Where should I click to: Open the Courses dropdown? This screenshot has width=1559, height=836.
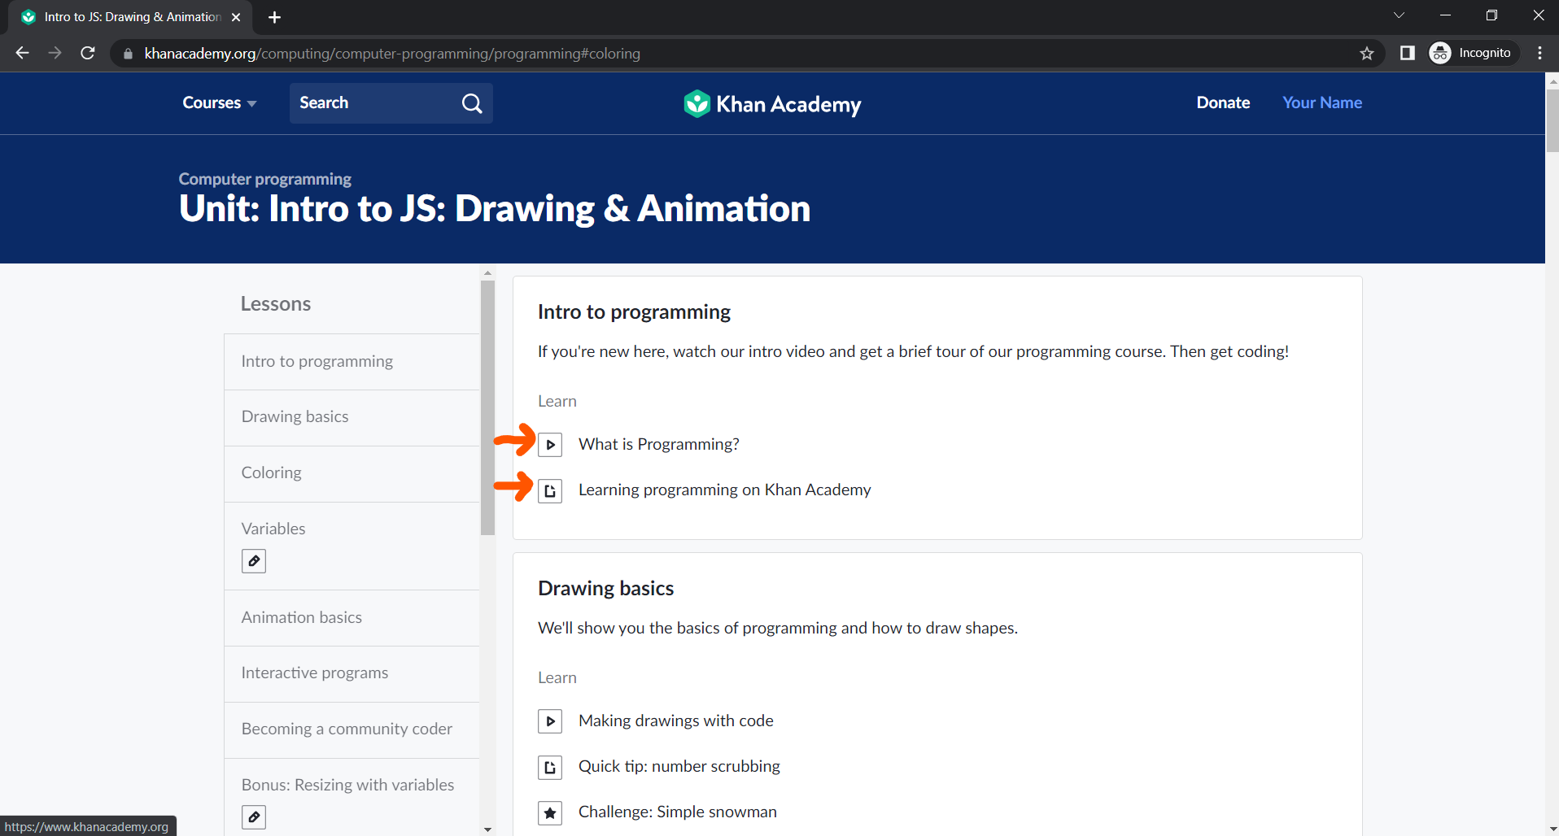[218, 103]
